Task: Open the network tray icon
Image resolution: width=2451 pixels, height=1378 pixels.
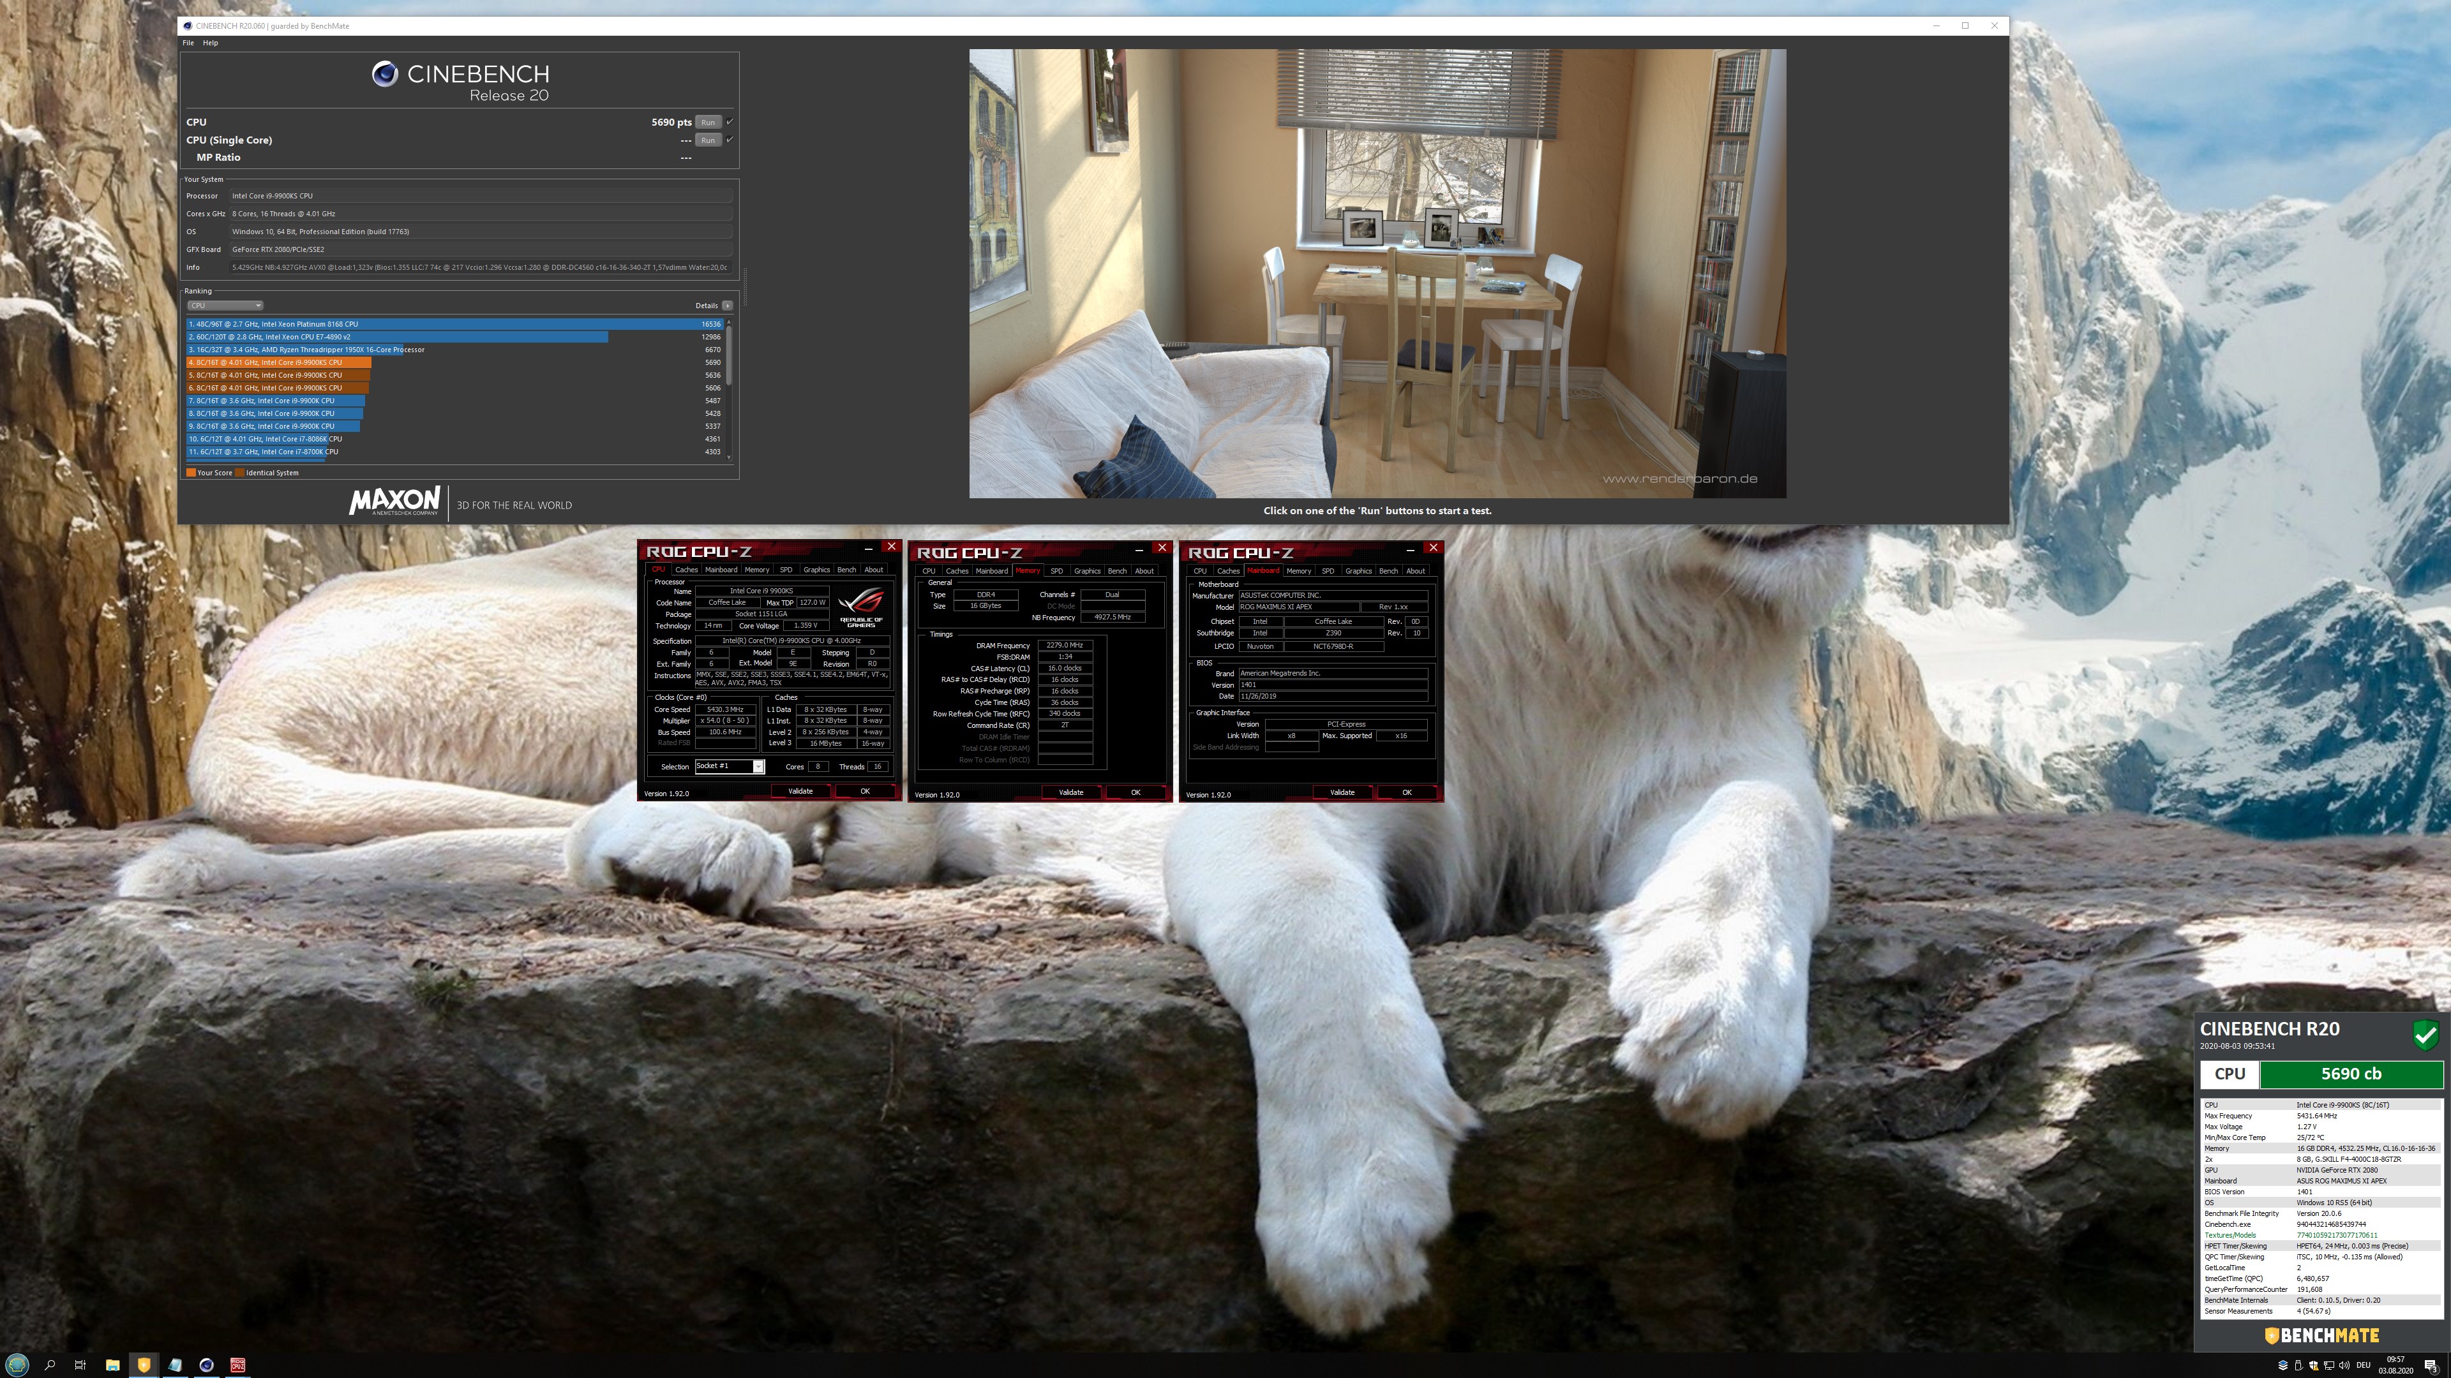Action: [x=2328, y=1366]
